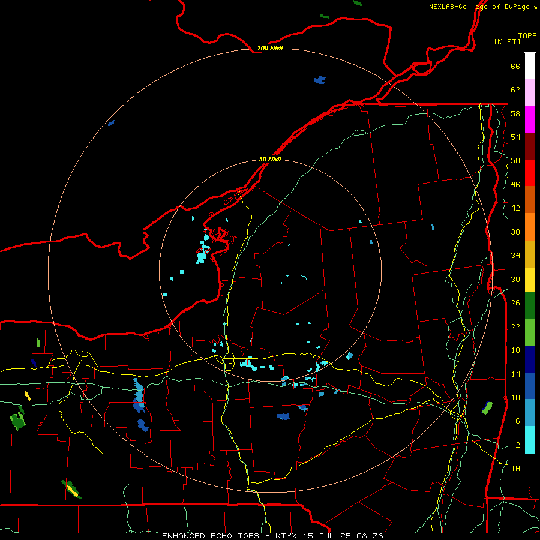Screen dimensions: 540x540
Task: Click the "NEXLAB-College of DuPage" label
Action: coord(480,7)
